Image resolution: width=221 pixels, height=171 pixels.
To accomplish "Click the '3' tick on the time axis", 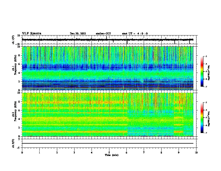I will click(74, 153).
